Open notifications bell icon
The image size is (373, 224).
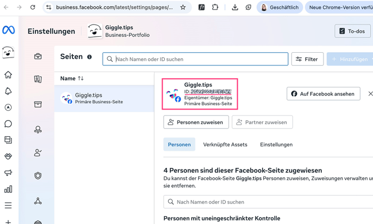coord(8,91)
